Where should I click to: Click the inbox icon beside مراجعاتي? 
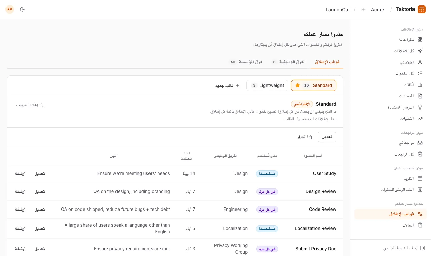420,143
